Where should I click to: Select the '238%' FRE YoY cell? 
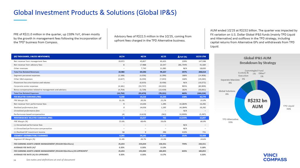tap(185, 97)
